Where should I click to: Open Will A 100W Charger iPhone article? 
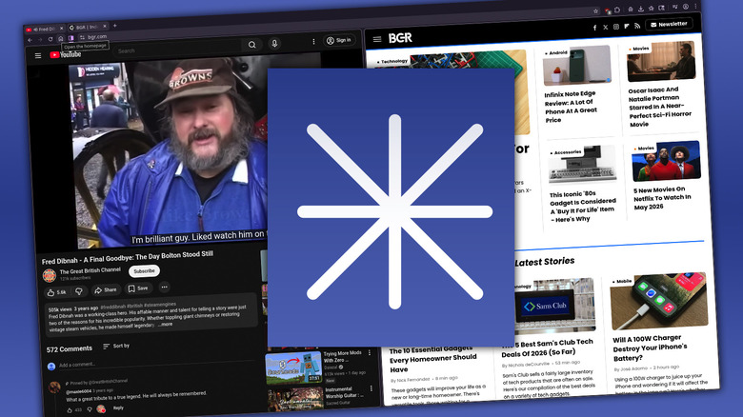pos(650,347)
